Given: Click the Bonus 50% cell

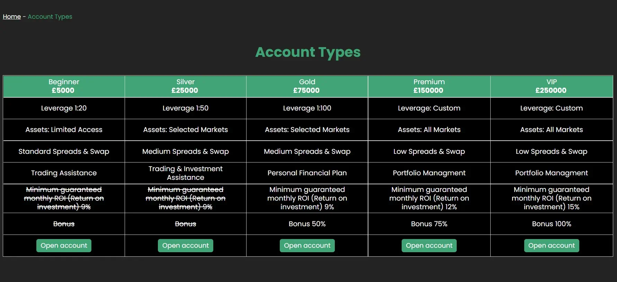Looking at the screenshot, I should [x=307, y=224].
